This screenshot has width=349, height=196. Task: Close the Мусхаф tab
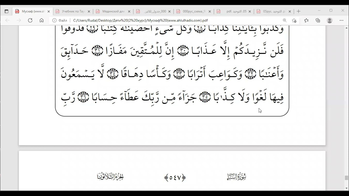49,11
